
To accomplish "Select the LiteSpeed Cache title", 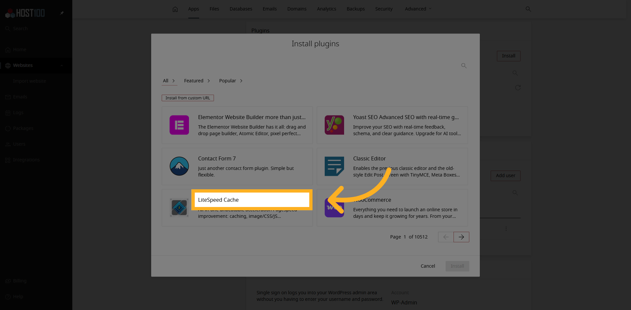I will coord(218,200).
